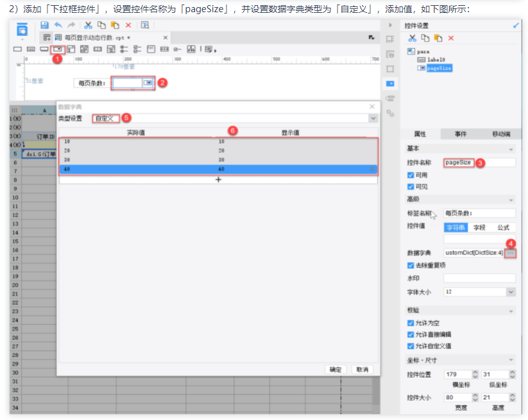
Task: Undo the last action
Action: 58,25
